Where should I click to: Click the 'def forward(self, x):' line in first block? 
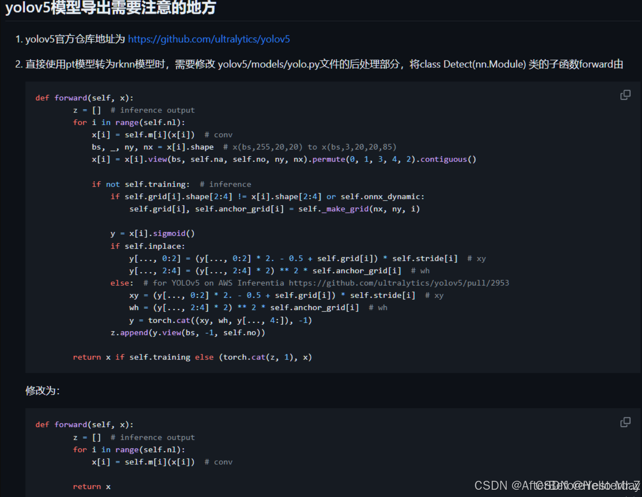(x=84, y=98)
